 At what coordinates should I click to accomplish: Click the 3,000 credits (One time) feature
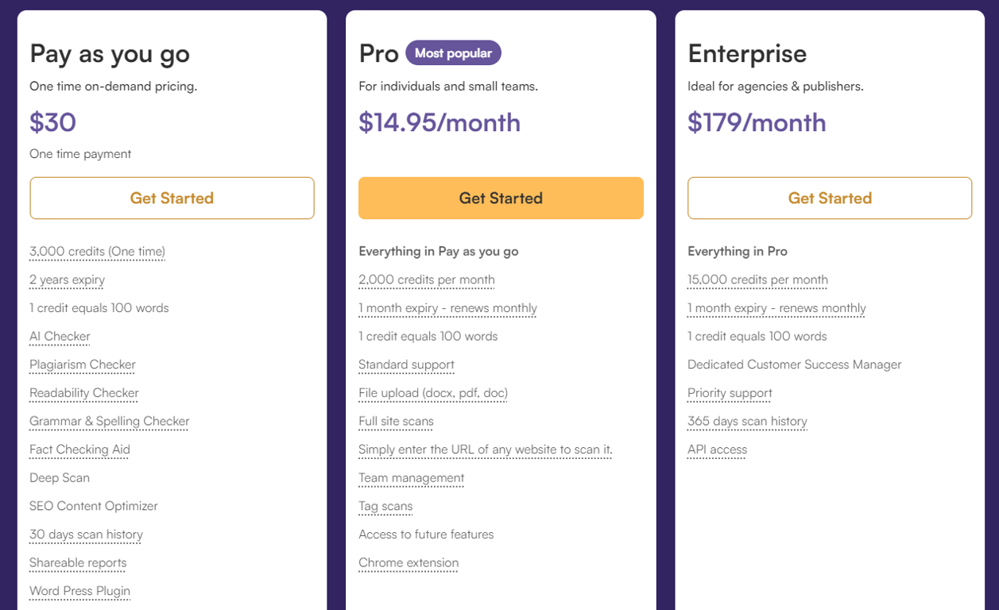97,252
